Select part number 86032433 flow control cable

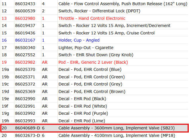click(25, 4)
